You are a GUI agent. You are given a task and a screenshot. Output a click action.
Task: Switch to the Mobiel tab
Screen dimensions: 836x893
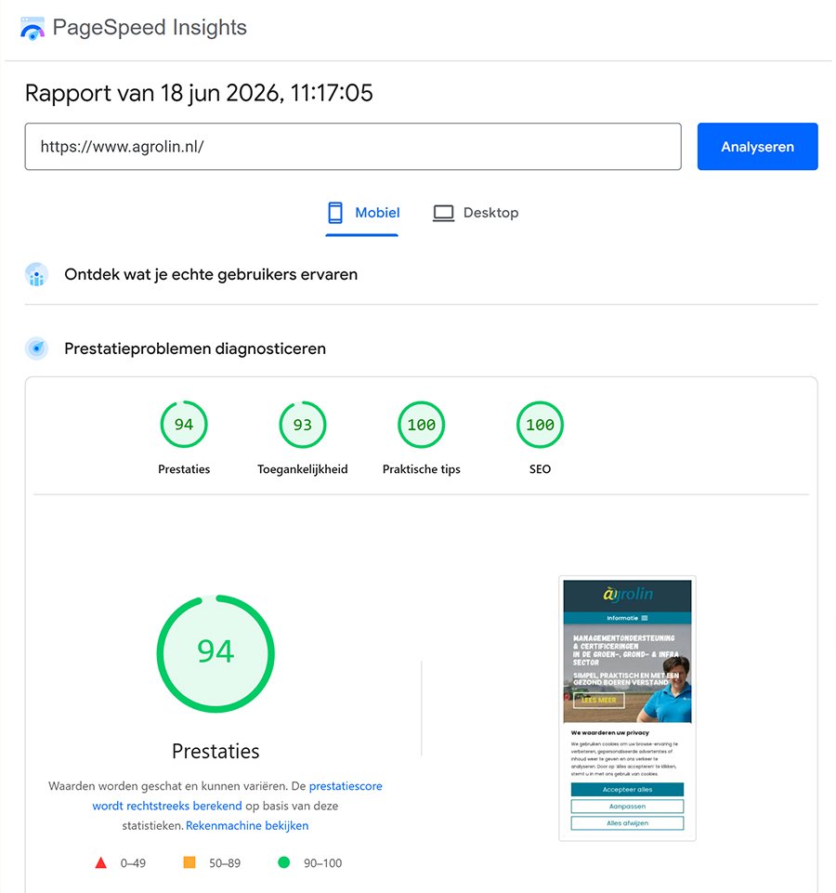click(362, 214)
